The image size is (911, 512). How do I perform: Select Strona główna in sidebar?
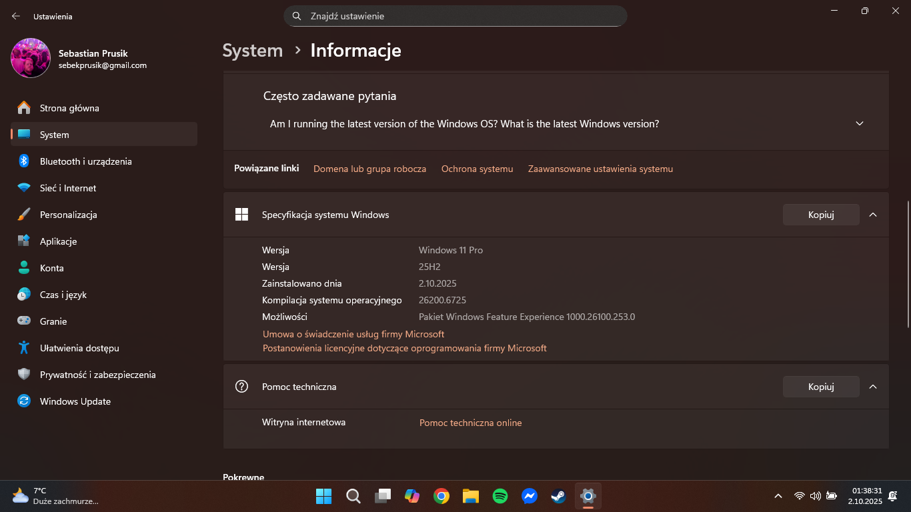click(69, 108)
